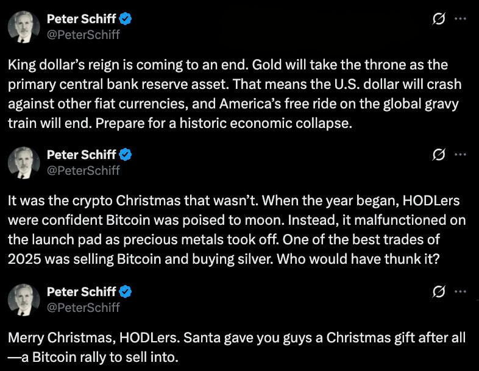The height and width of the screenshot is (371, 479).
Task: Click the Grok icon on the Merry Christmas tweet
Action: [x=438, y=292]
